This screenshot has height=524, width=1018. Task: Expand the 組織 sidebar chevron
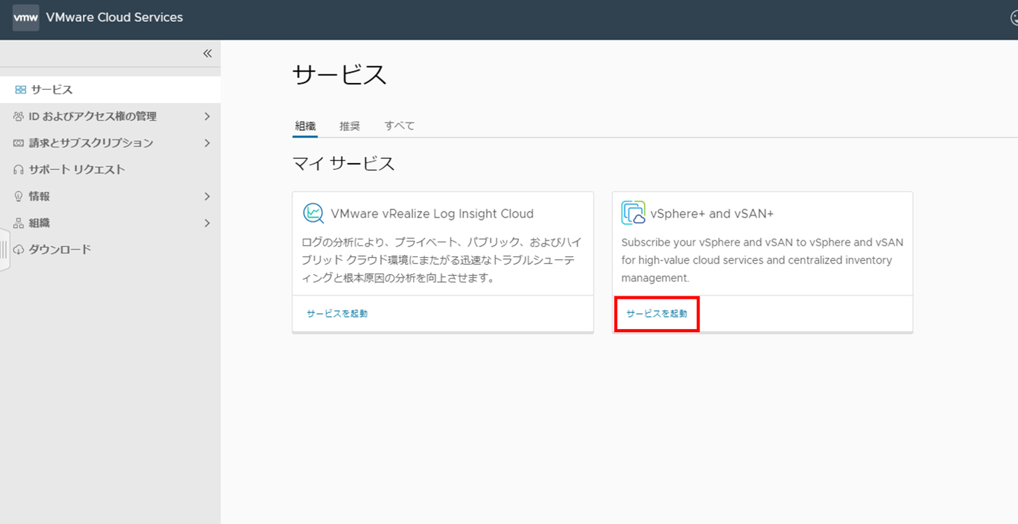pos(207,223)
